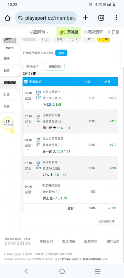Open the 購牌清單 tab

point(93,32)
